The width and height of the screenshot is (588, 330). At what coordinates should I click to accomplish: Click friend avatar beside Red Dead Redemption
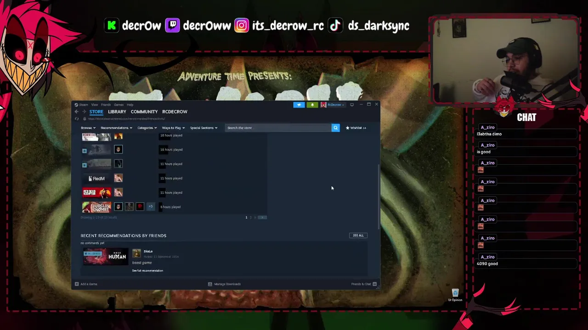(x=119, y=192)
